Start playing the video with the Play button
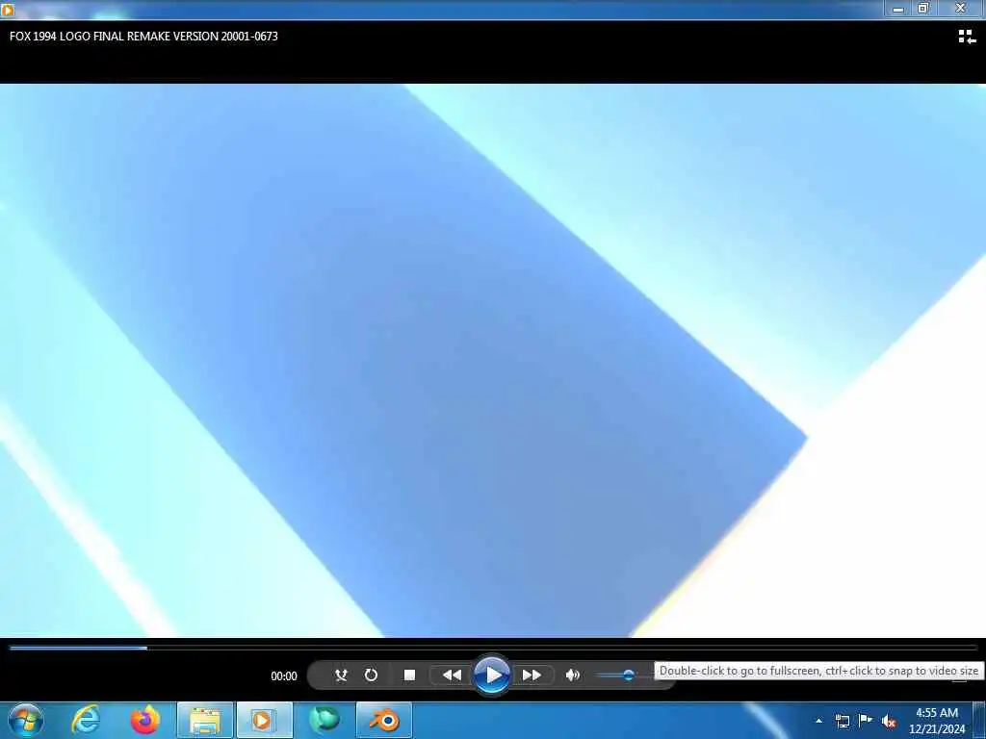 [492, 675]
